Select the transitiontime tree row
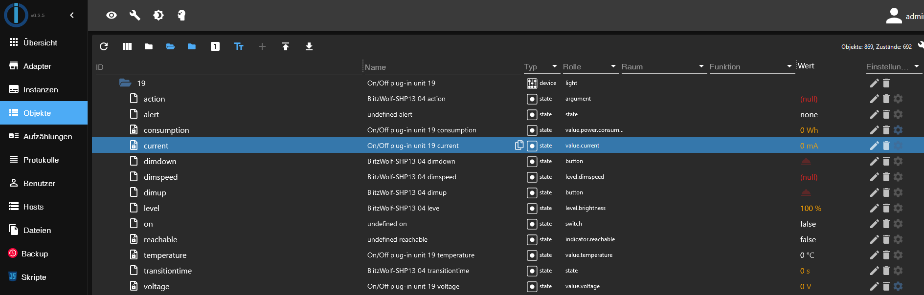Screen dimensions: 924x295 pos(508,271)
